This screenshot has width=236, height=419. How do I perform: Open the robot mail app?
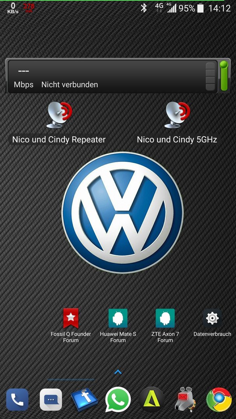pyautogui.click(x=185, y=400)
